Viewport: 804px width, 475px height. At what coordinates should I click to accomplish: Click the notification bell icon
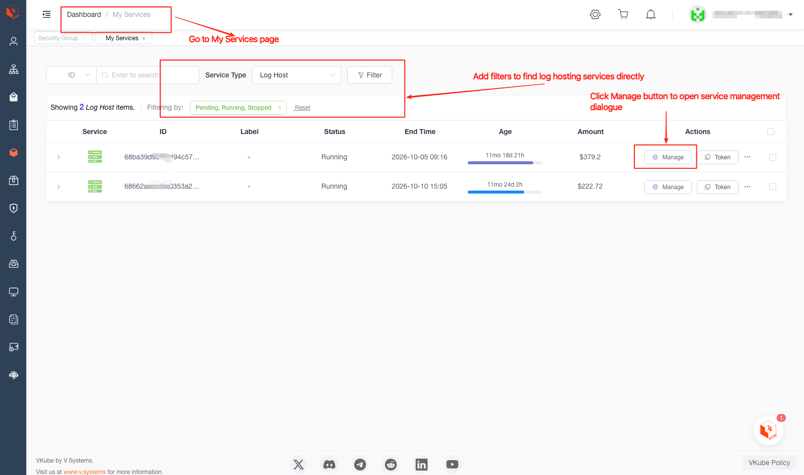[651, 14]
